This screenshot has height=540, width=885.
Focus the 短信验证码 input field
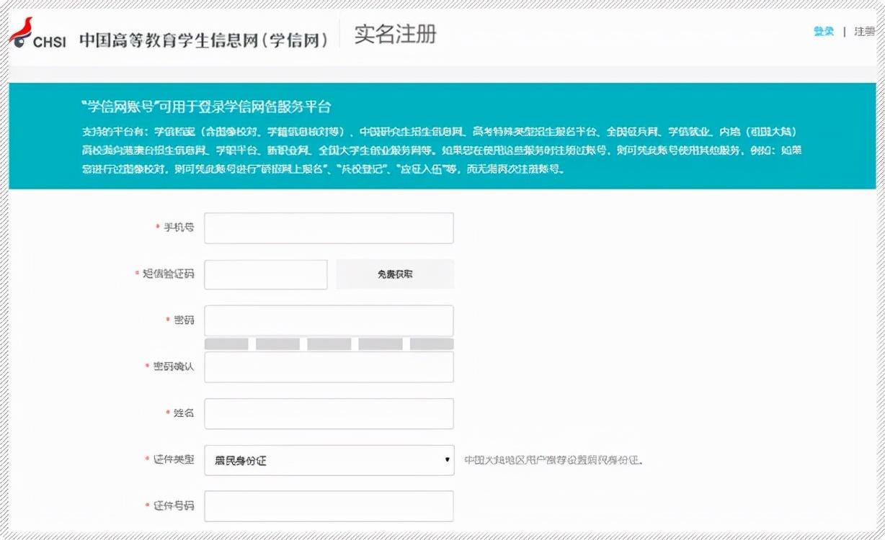(266, 274)
